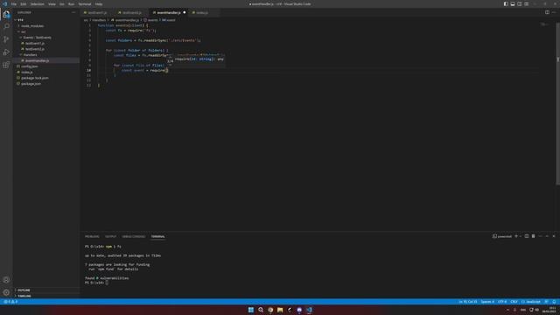Image resolution: width=560 pixels, height=315 pixels.
Task: Switch to the Debug Console tab
Action: (x=134, y=236)
